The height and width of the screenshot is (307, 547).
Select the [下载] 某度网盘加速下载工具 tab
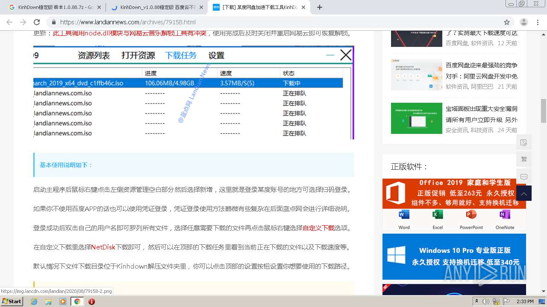pos(259,7)
